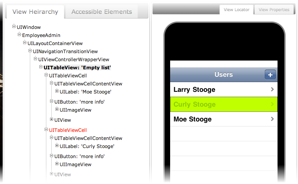Tap chevron arrow on Moe Stooge row

point(272,119)
